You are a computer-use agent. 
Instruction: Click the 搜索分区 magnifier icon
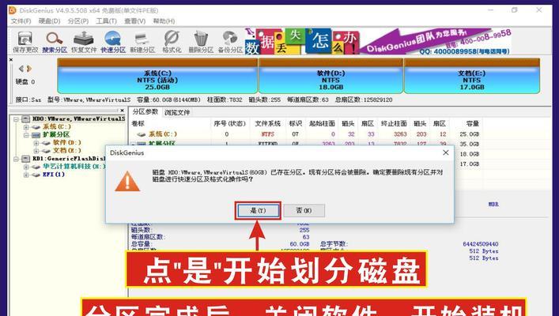[55, 42]
